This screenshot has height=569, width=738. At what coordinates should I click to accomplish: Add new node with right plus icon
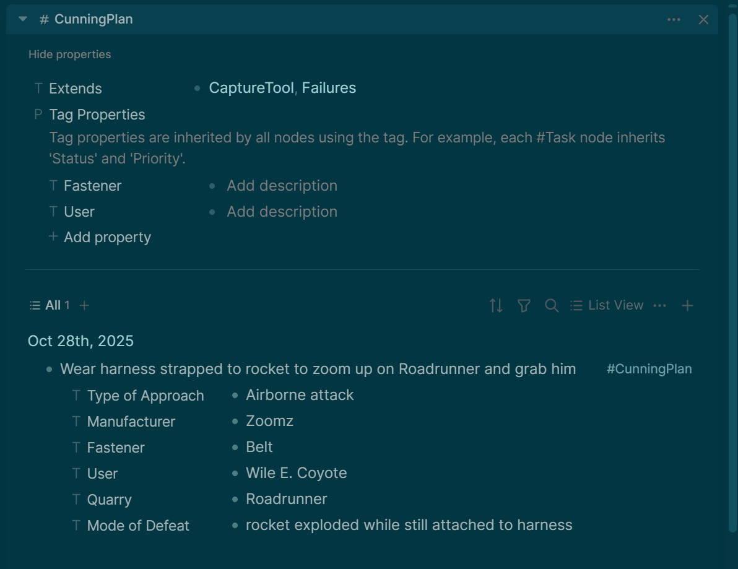tap(687, 305)
